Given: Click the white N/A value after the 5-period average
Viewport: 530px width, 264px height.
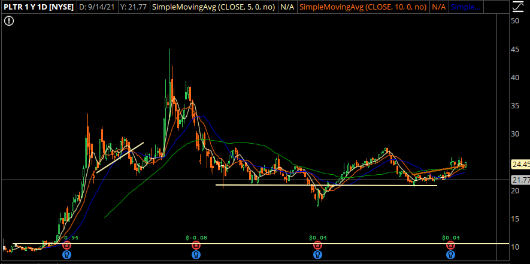Looking at the screenshot, I should click(x=287, y=7).
